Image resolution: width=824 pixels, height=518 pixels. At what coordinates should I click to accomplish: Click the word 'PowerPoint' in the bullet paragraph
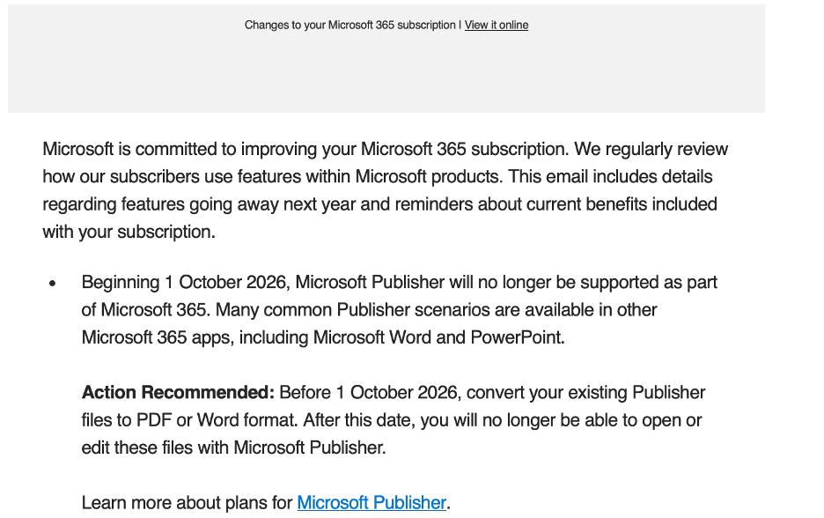(517, 337)
